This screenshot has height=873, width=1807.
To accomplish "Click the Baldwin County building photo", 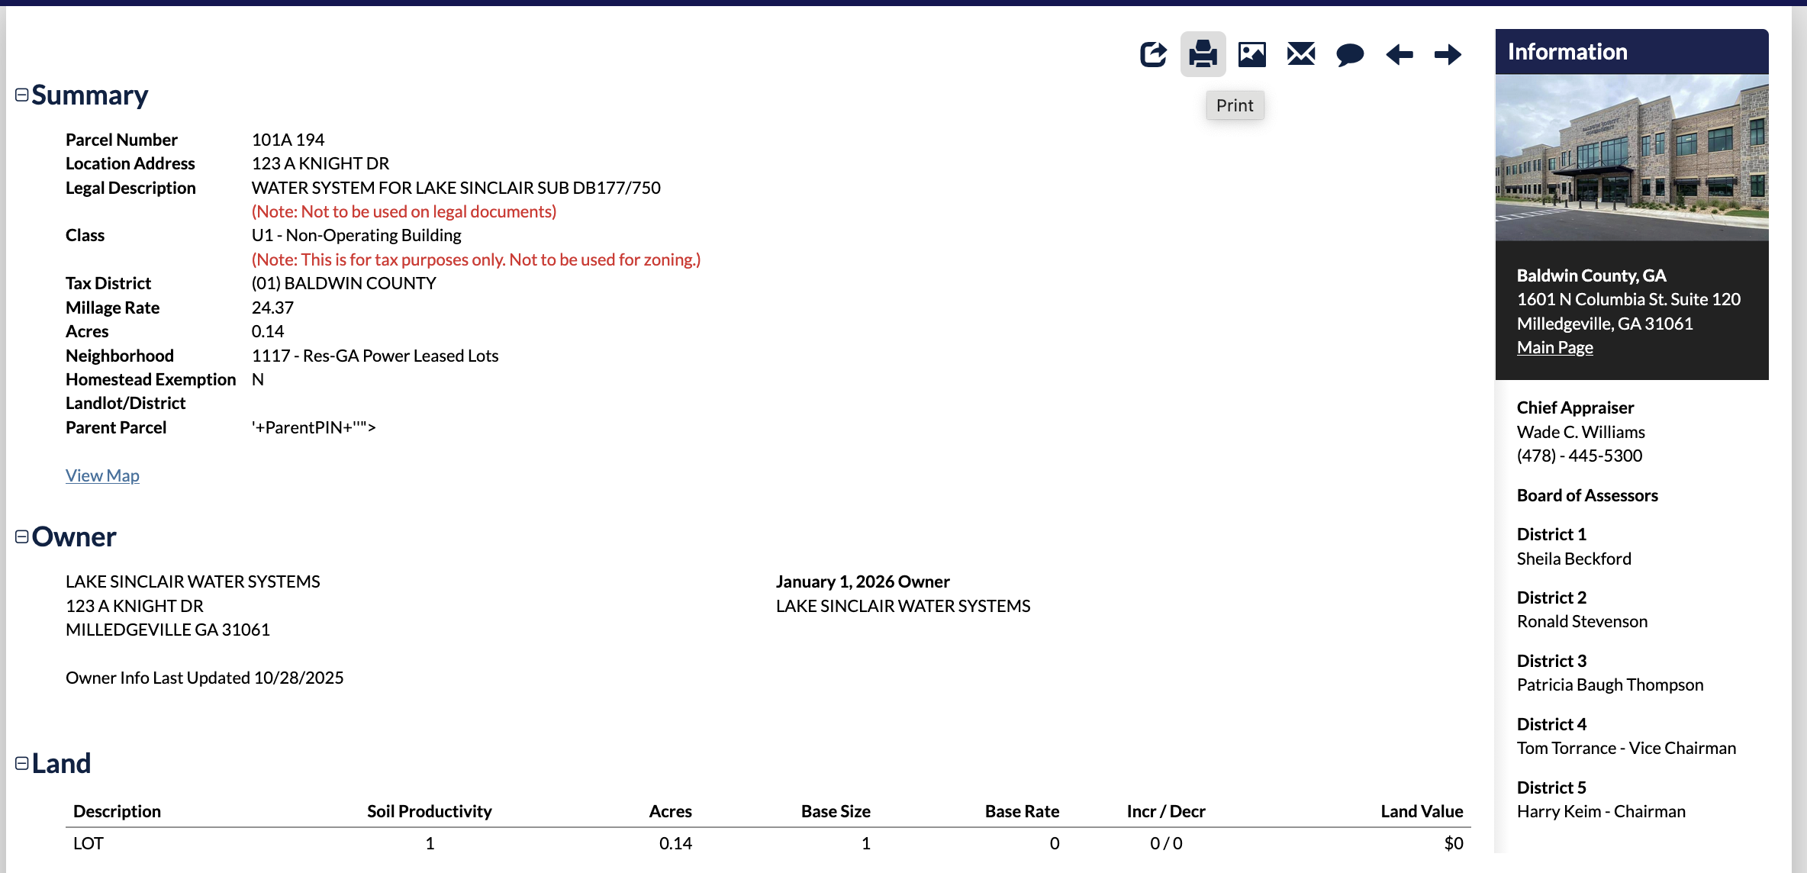I will point(1631,157).
